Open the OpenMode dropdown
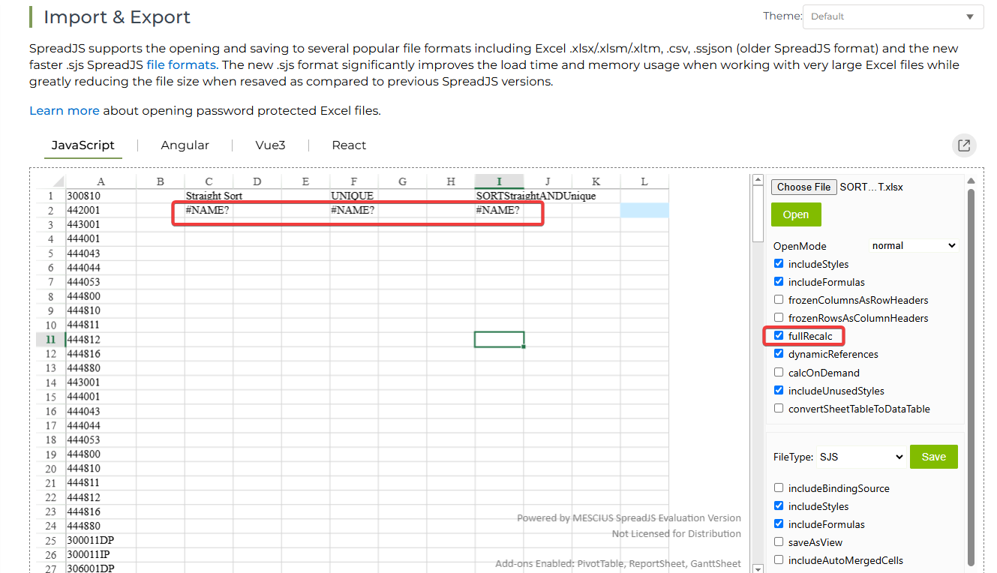This screenshot has width=997, height=573. click(914, 246)
